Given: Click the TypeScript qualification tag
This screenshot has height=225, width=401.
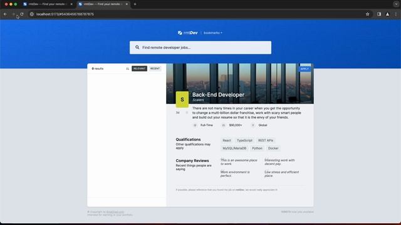Looking at the screenshot, I should (244, 141).
